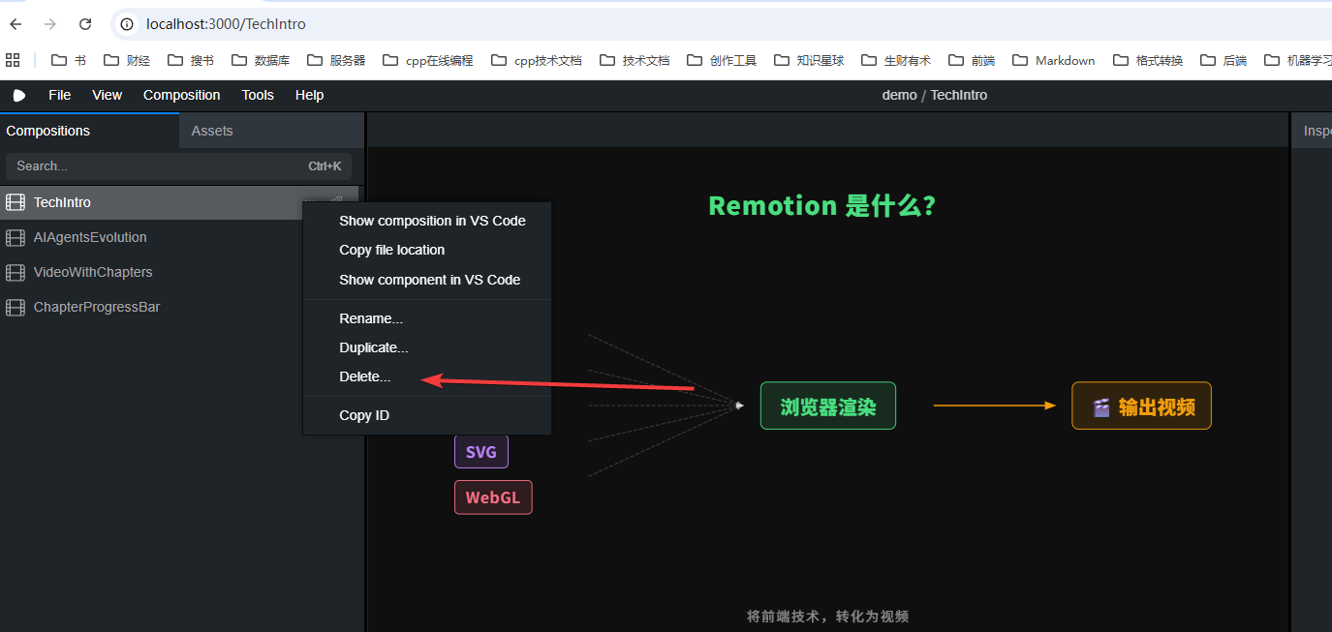The width and height of the screenshot is (1332, 632).
Task: Select Rename... in the context menu
Action: pos(427,318)
